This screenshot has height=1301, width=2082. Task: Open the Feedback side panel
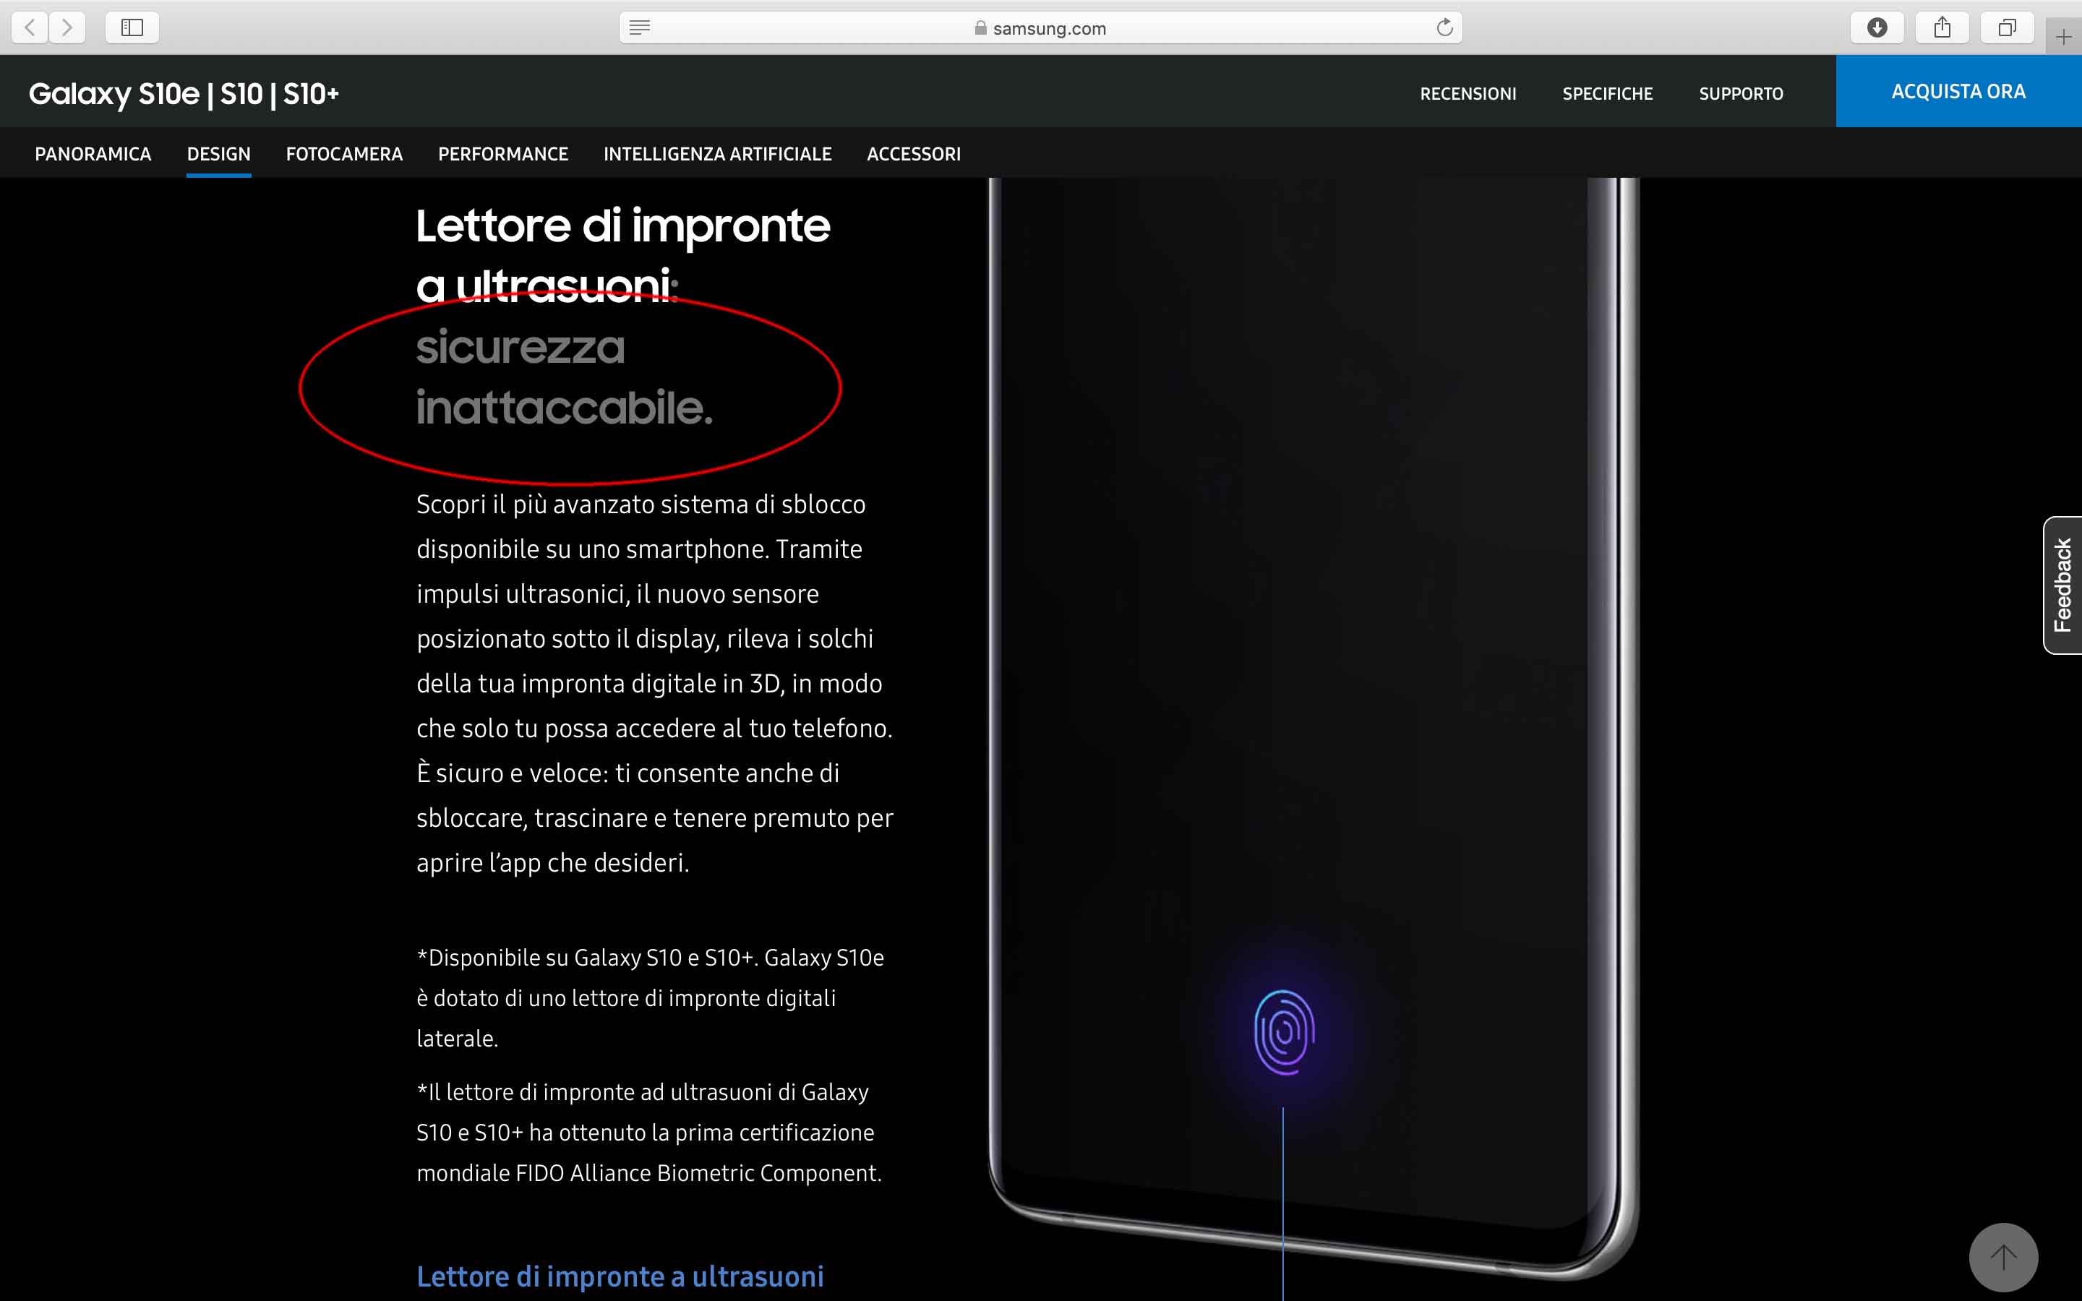coord(2062,585)
